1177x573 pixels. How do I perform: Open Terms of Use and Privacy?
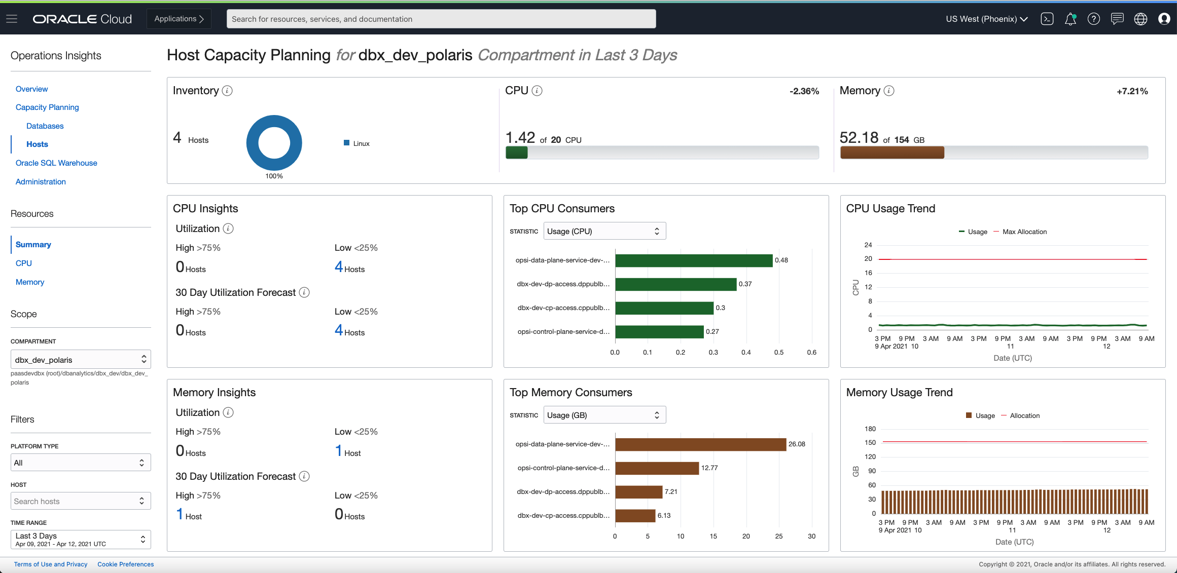pyautogui.click(x=51, y=564)
